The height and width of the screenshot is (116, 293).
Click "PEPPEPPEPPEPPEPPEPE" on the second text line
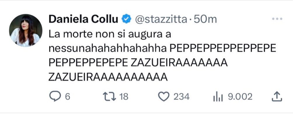pyautogui.click(x=223, y=48)
